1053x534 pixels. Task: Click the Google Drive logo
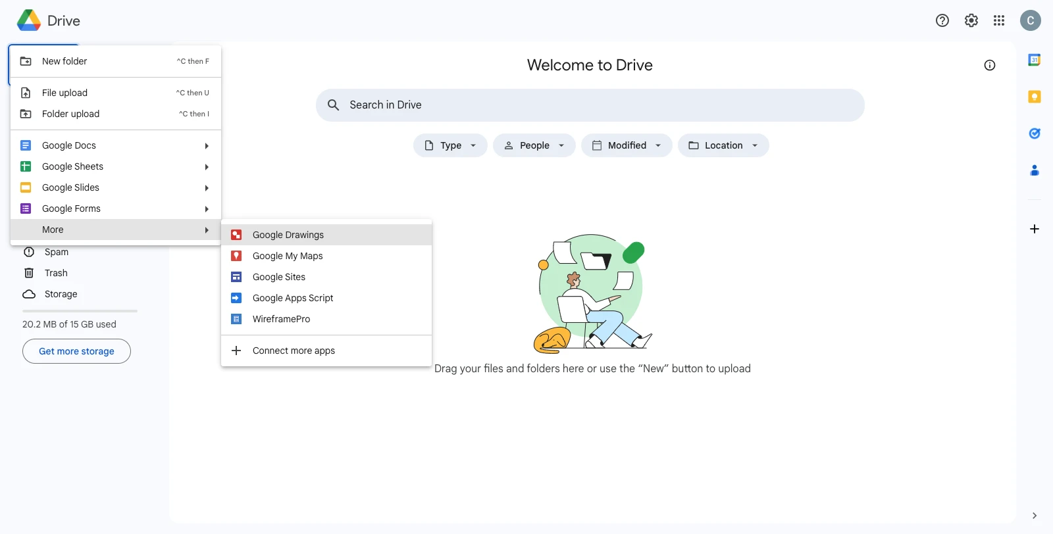coord(29,20)
